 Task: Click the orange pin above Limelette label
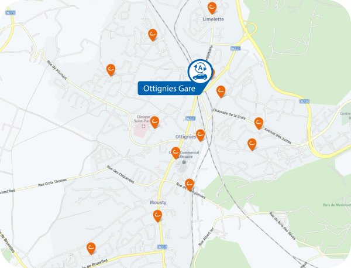[x=212, y=8]
